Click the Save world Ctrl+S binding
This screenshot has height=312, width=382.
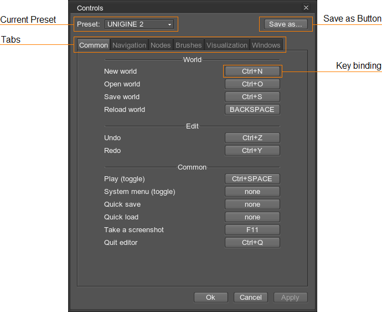pos(252,97)
